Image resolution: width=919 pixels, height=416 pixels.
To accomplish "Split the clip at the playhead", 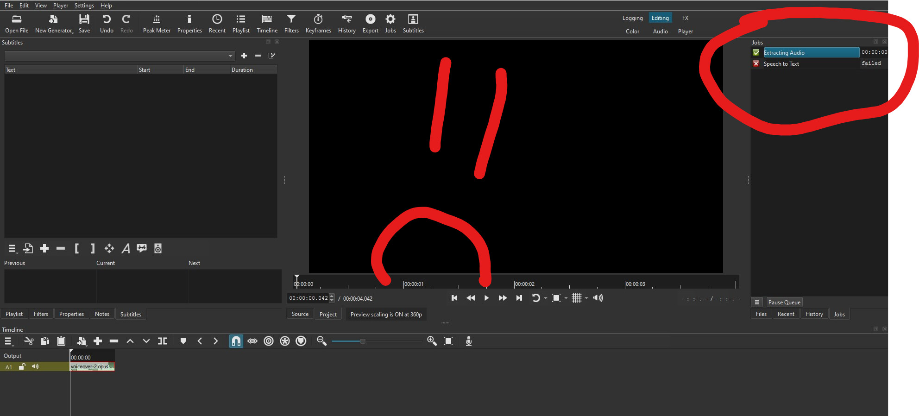I will point(163,341).
